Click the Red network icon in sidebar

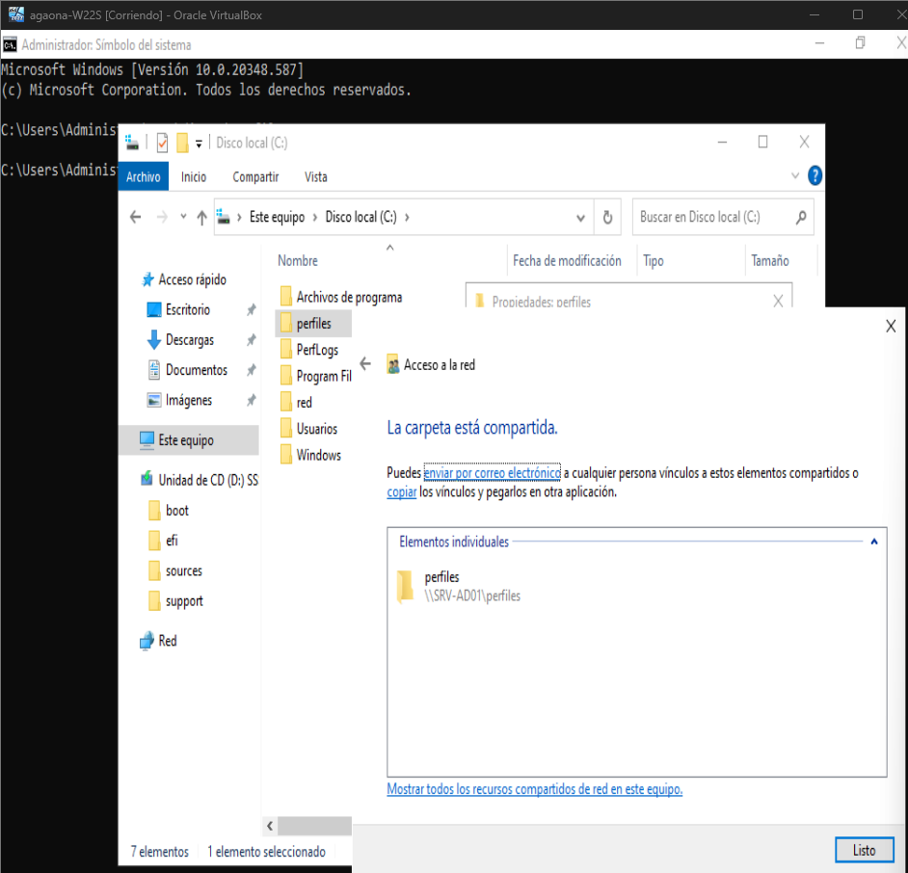coord(147,641)
